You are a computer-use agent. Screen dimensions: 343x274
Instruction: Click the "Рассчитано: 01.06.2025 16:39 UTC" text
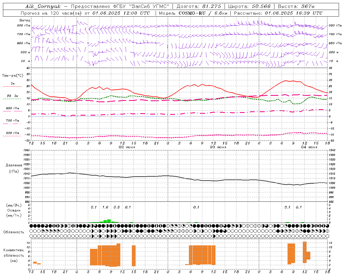coord(278,13)
